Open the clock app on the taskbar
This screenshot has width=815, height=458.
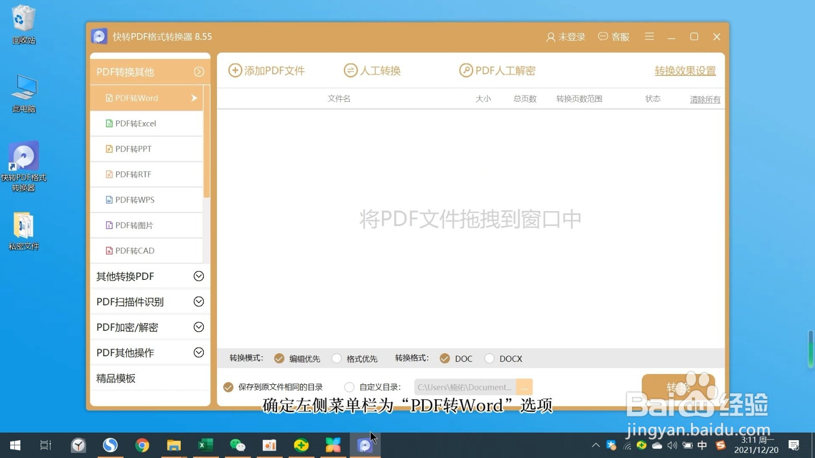tap(78, 446)
